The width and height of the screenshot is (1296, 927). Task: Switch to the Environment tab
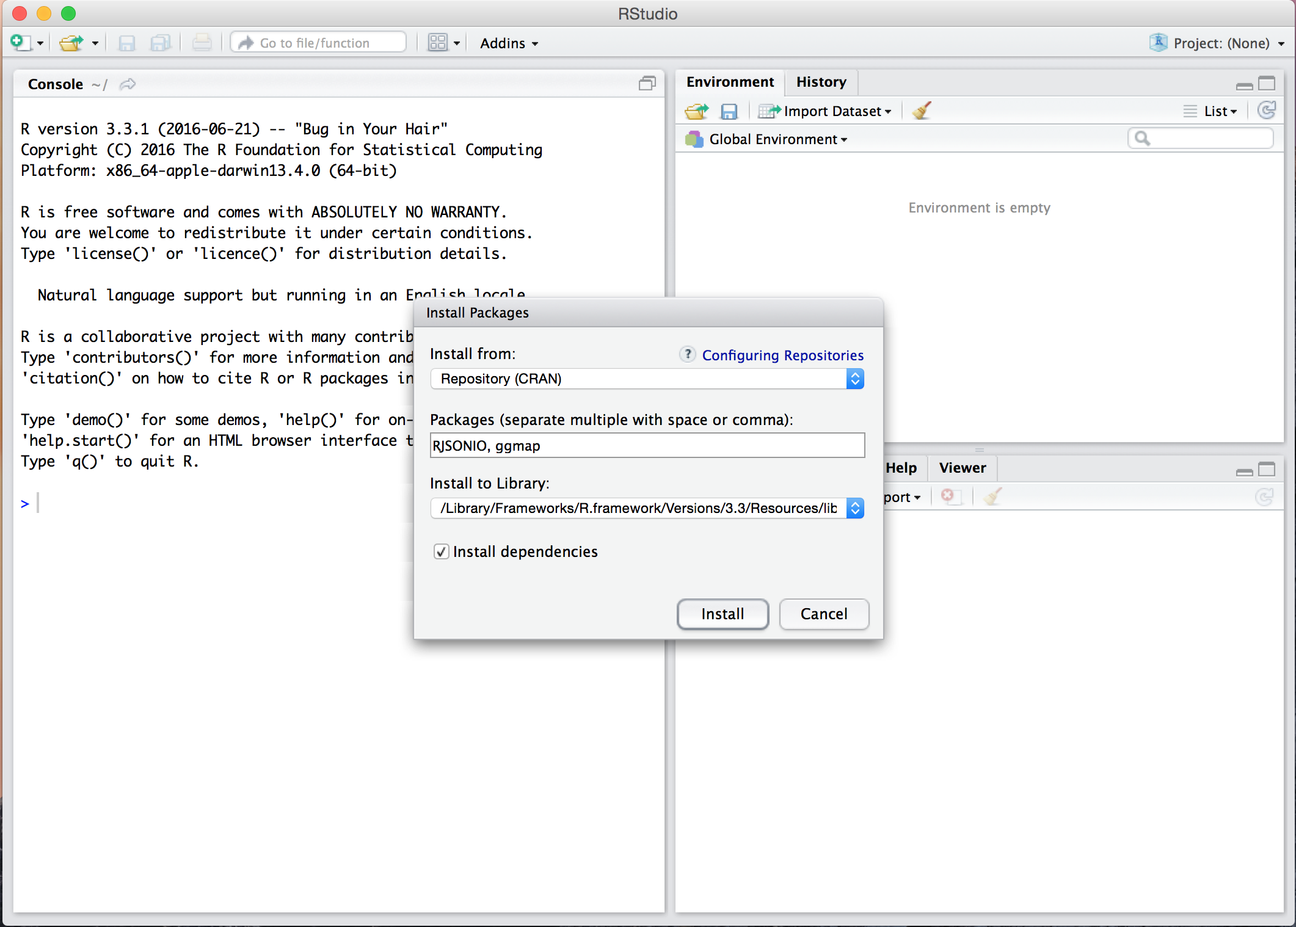coord(730,82)
